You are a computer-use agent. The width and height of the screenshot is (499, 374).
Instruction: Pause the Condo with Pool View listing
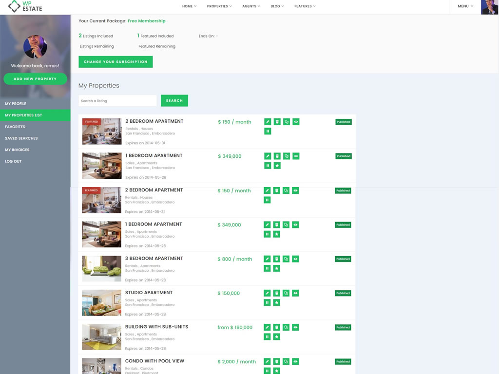coord(267,371)
